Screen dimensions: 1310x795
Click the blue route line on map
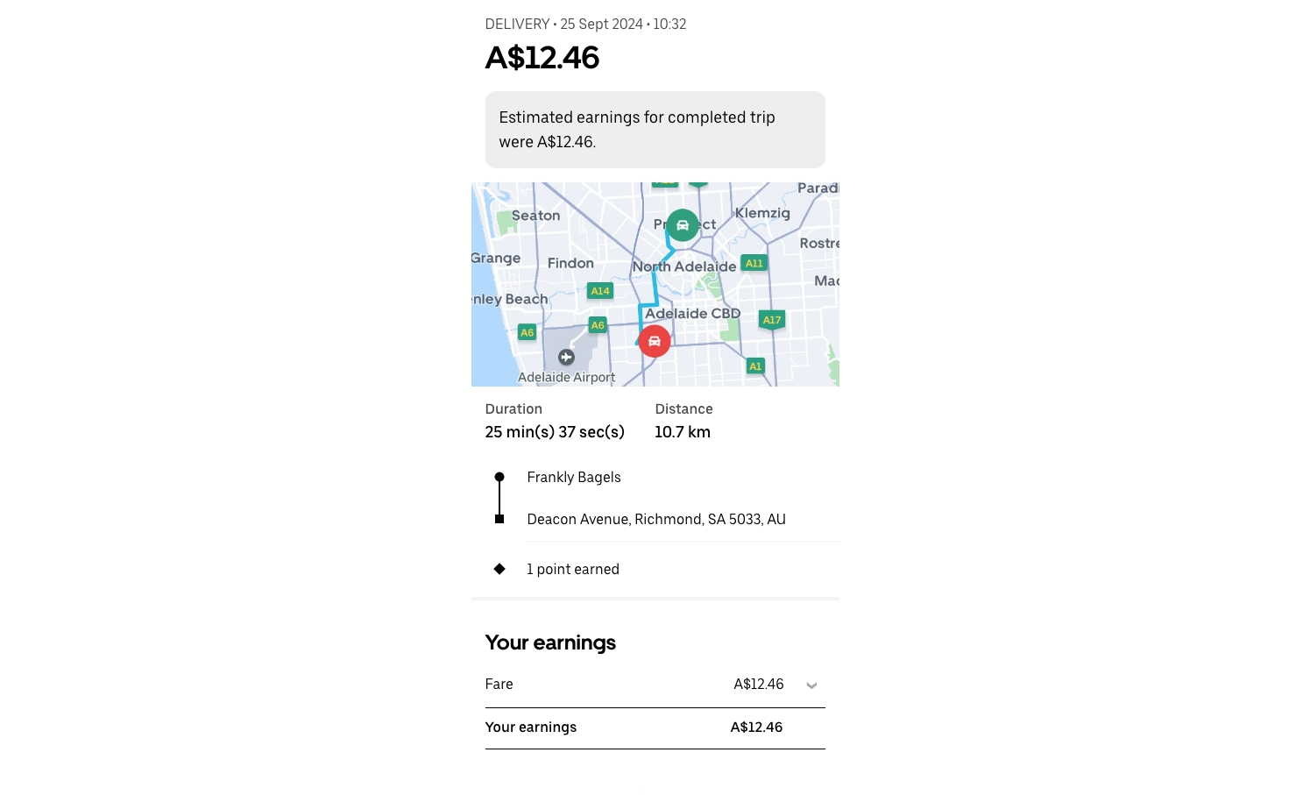(655, 285)
